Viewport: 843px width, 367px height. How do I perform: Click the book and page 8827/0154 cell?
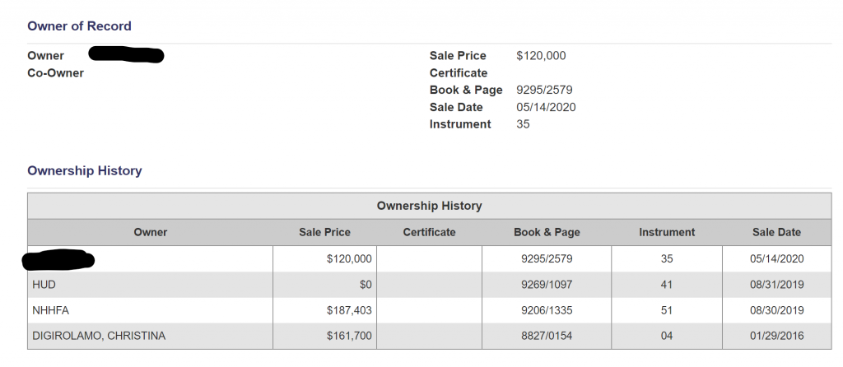click(547, 336)
